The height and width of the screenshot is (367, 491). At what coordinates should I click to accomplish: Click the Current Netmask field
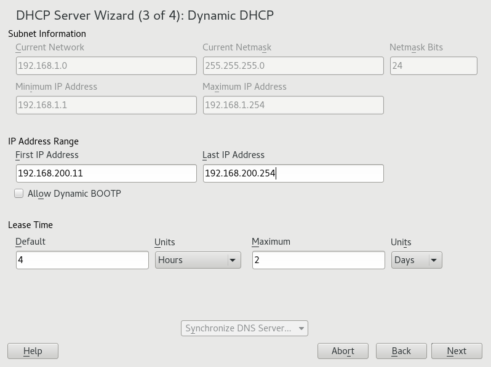(x=293, y=66)
